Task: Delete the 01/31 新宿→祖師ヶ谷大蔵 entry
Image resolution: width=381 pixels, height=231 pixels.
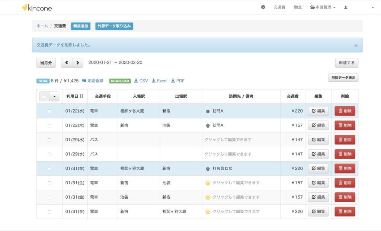Action: point(345,211)
